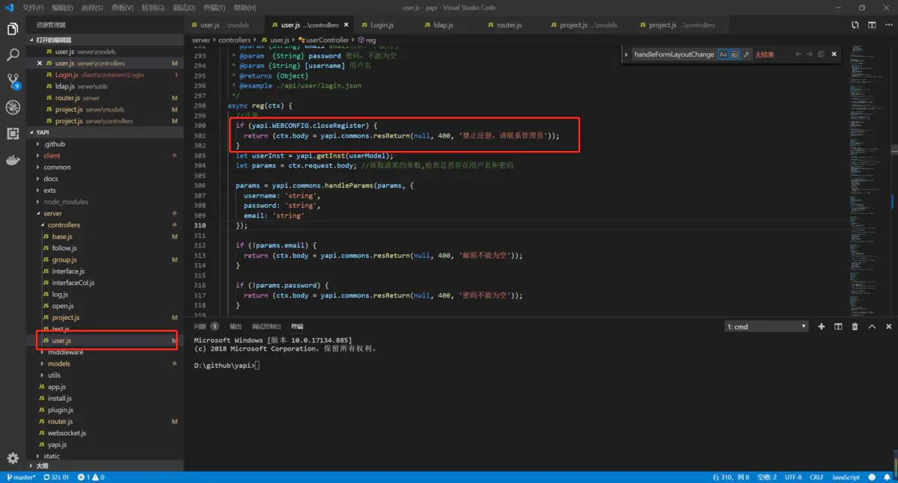This screenshot has height=483, width=898.
Task: Click the Manage gear icon at bottom left
Action: click(x=13, y=458)
